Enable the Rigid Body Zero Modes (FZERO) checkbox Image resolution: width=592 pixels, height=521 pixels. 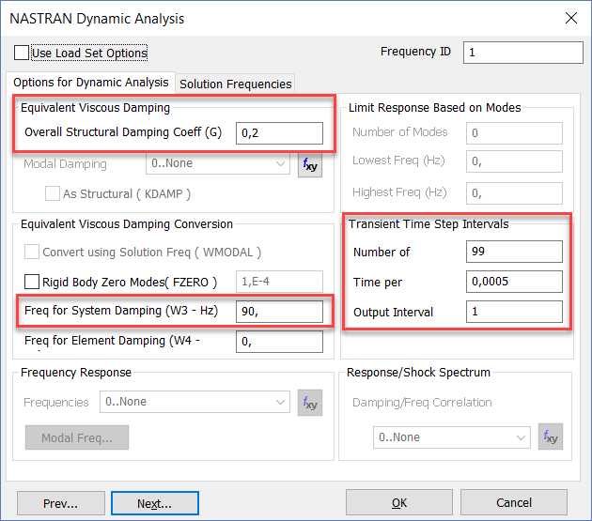tap(32, 282)
